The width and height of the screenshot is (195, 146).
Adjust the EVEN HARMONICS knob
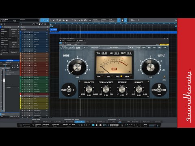coord(106,89)
